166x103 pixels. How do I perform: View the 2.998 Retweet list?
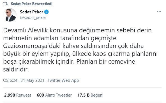click(x=18, y=95)
